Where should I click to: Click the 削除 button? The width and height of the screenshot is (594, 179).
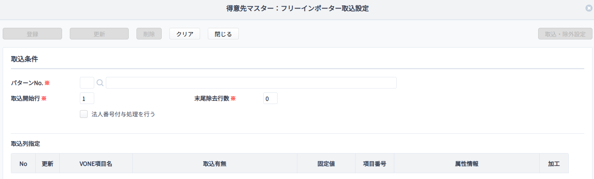pos(149,34)
